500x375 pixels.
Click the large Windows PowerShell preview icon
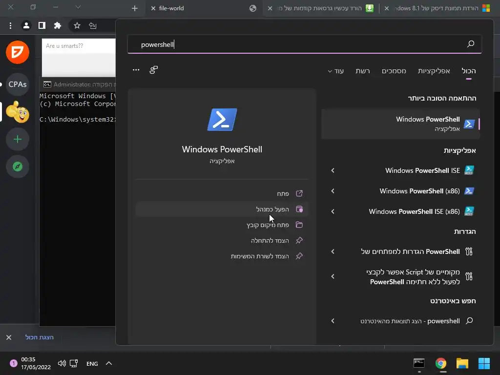(222, 120)
